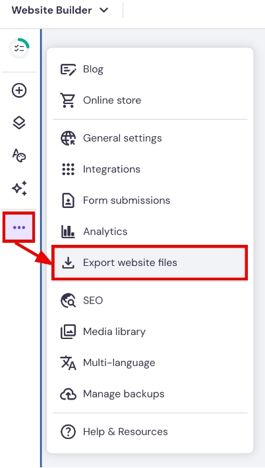
Task: Click the globe icon for General settings
Action: [68, 138]
